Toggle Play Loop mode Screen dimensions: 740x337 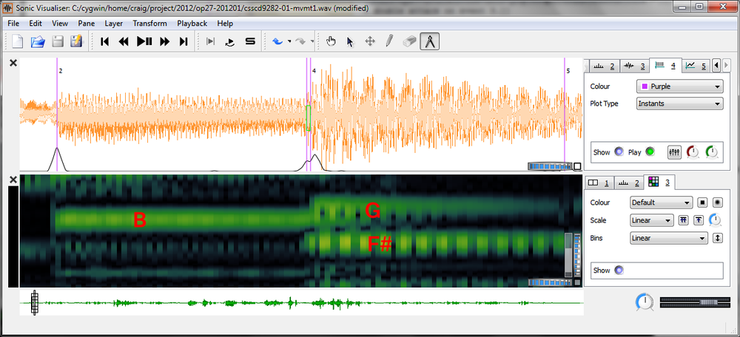(230, 42)
